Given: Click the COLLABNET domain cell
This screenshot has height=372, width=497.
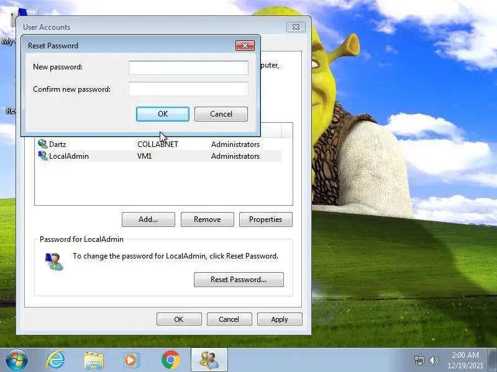Looking at the screenshot, I should click(x=158, y=144).
